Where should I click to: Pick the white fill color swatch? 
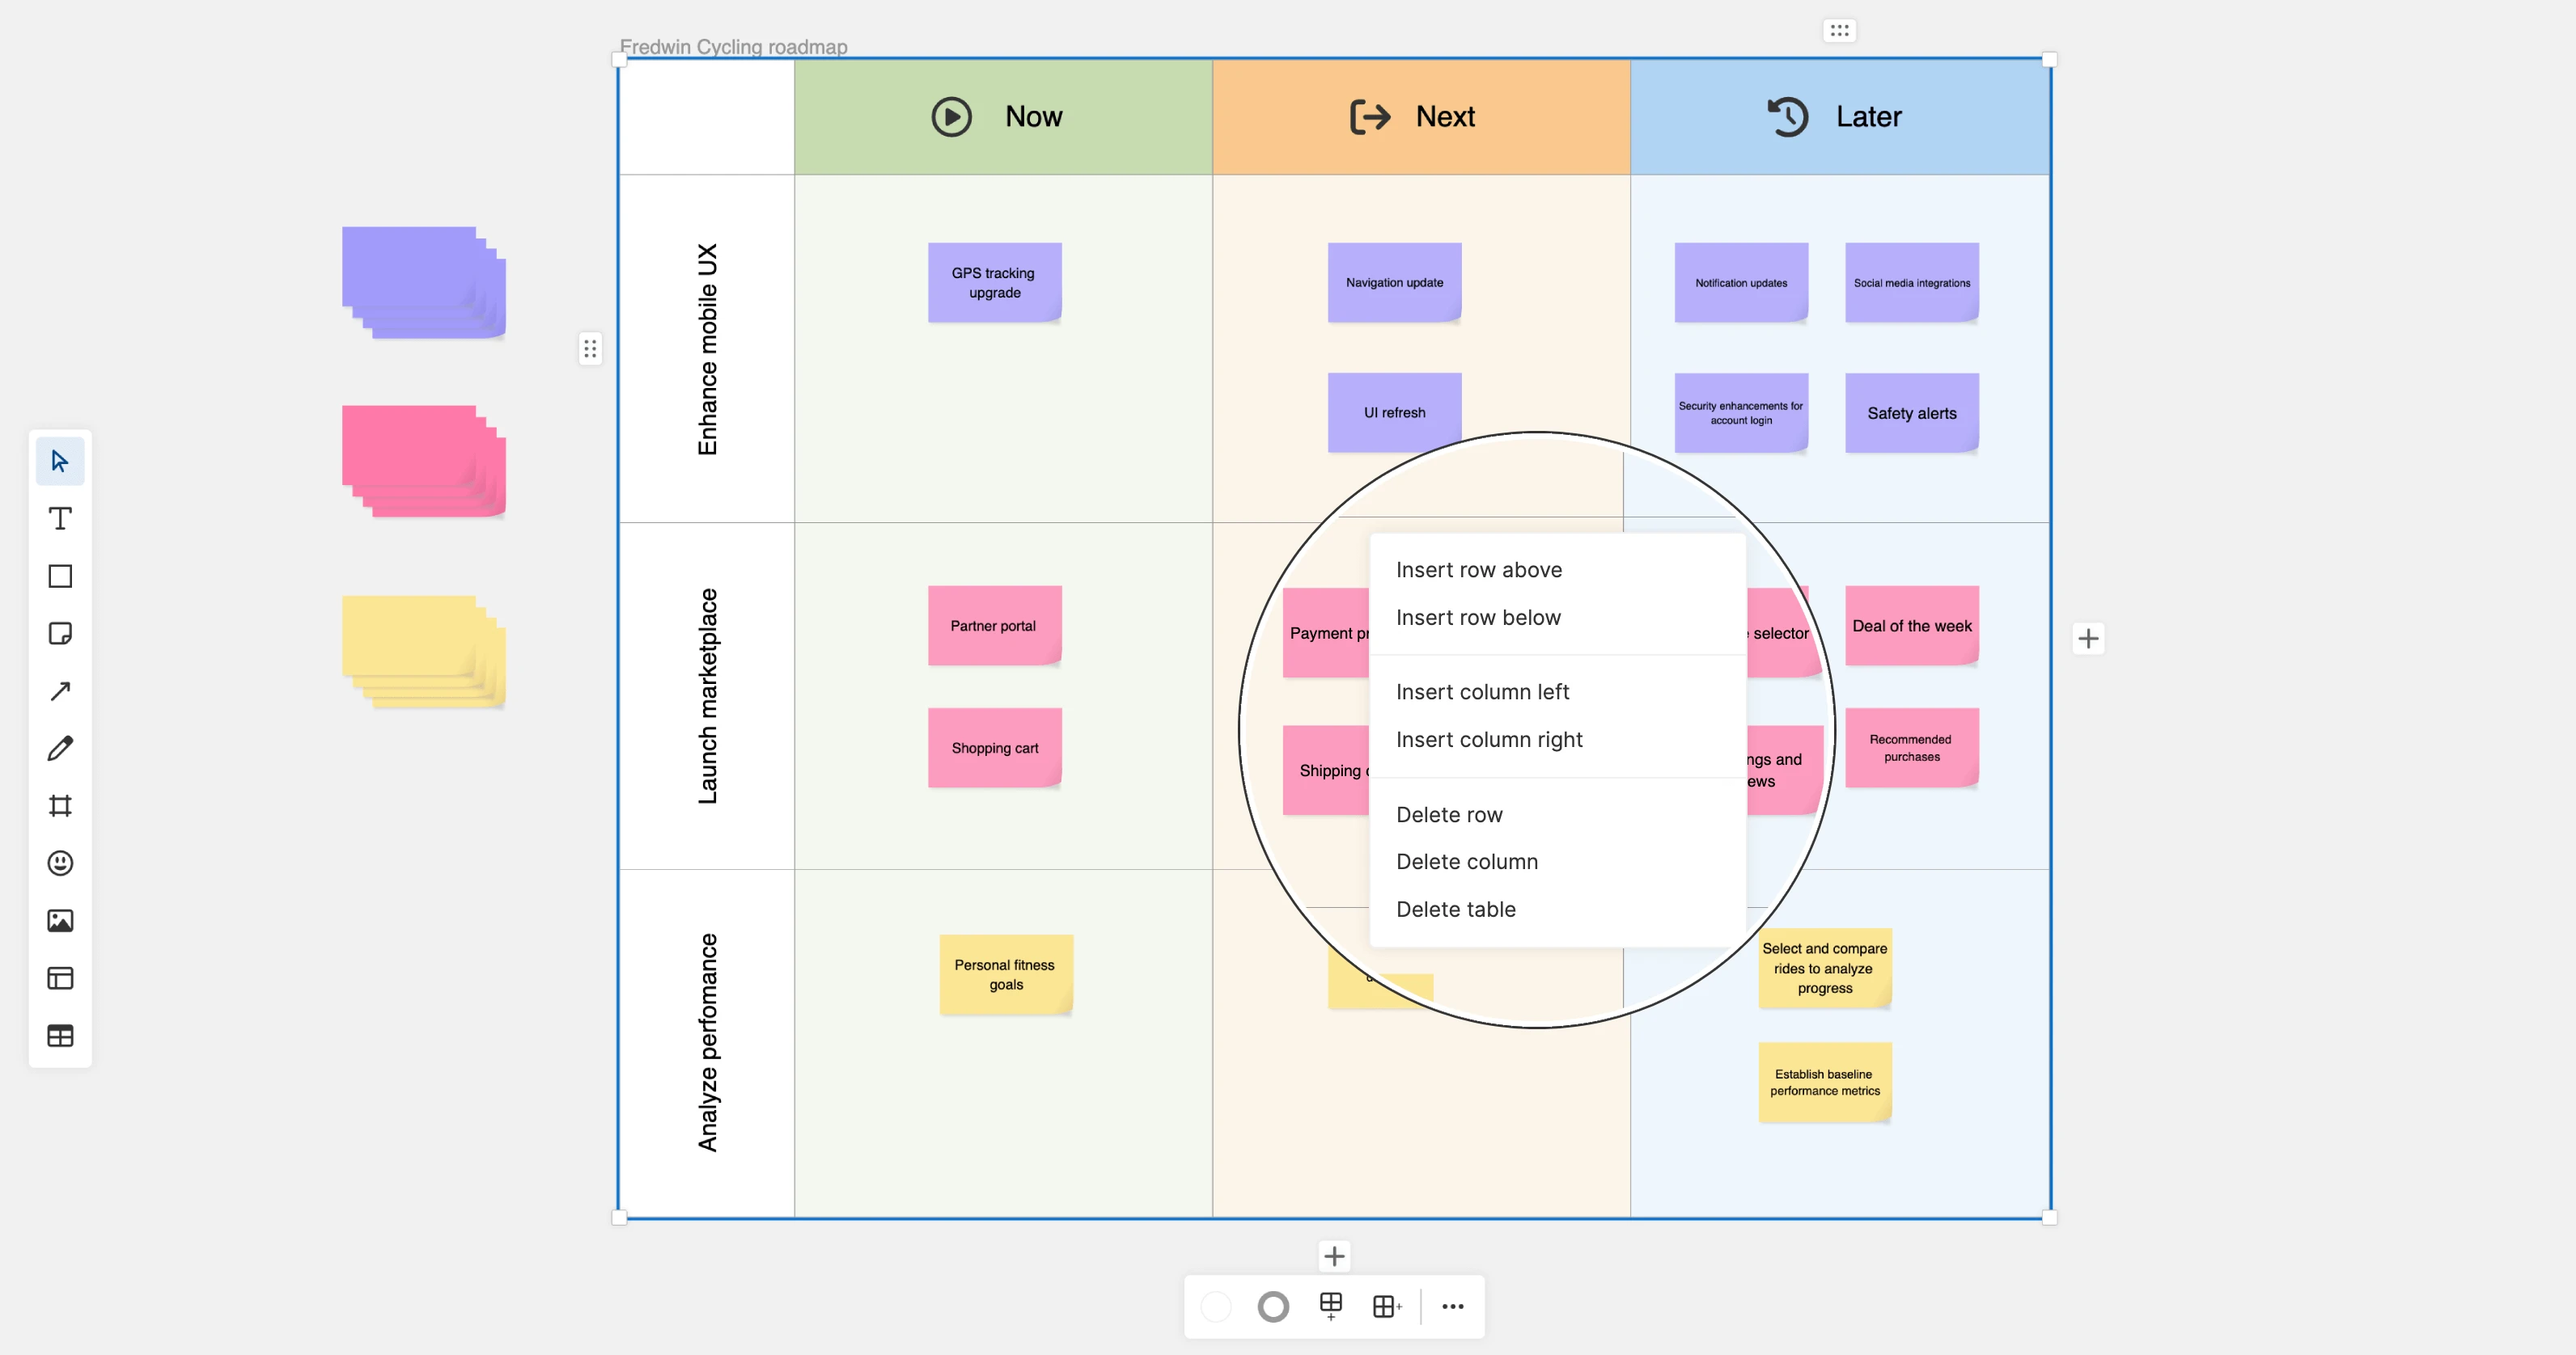click(1216, 1306)
